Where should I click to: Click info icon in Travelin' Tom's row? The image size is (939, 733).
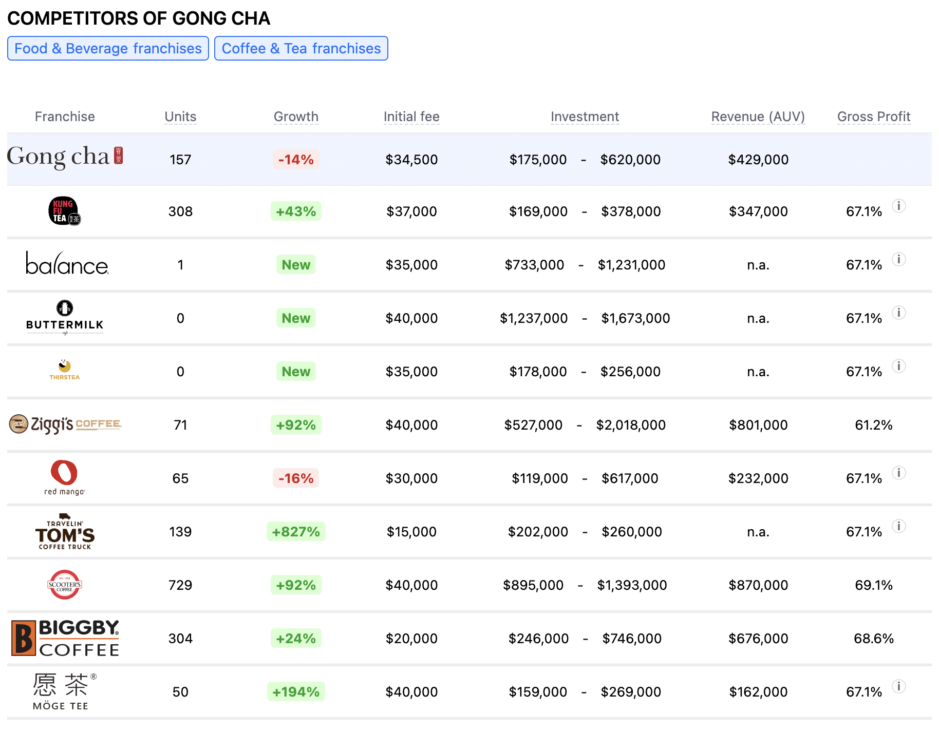(x=898, y=526)
